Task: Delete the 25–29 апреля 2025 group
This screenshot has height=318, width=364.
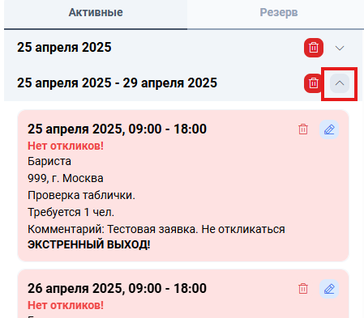Action: click(314, 83)
